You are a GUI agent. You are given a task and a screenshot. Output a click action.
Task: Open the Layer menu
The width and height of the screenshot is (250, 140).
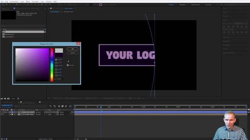22,2
